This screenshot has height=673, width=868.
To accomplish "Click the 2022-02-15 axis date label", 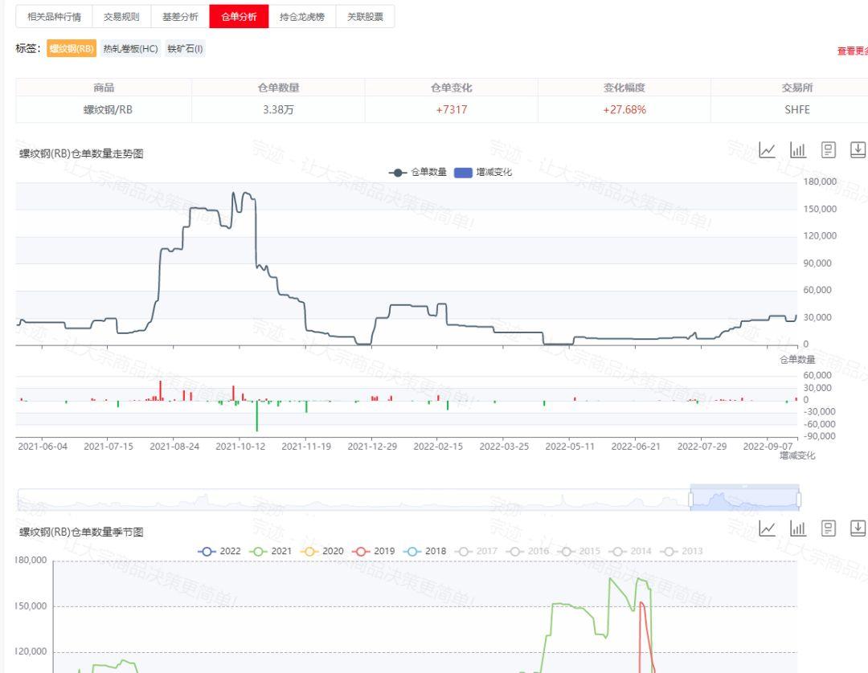I will click(438, 447).
